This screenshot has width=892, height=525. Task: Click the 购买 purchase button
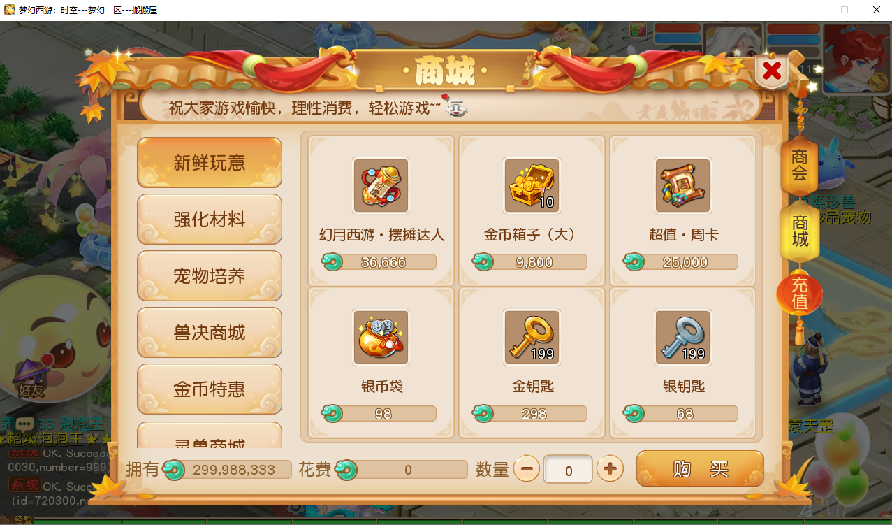coord(700,468)
